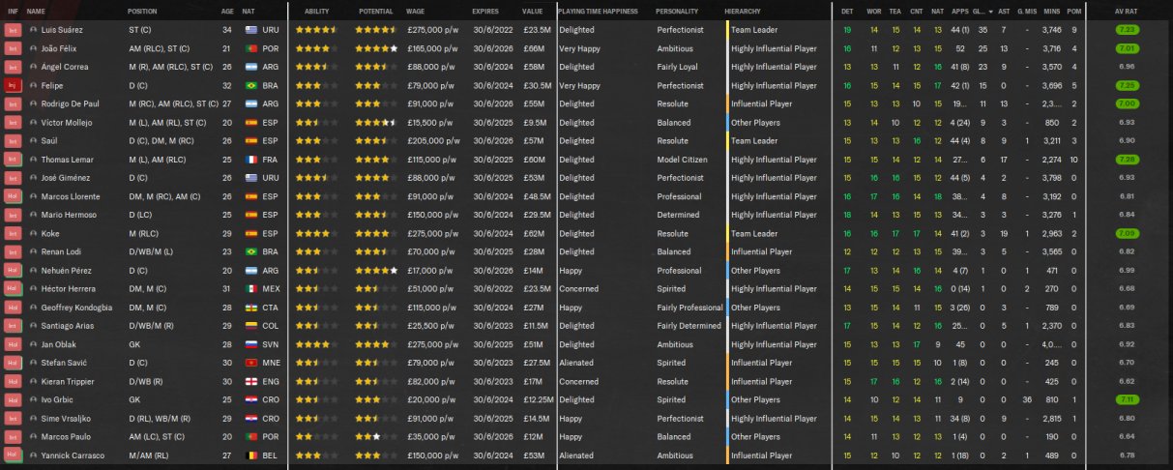The width and height of the screenshot is (1173, 470).
Task: Click Mario Hermoso's Determined personality
Action: pos(677,215)
